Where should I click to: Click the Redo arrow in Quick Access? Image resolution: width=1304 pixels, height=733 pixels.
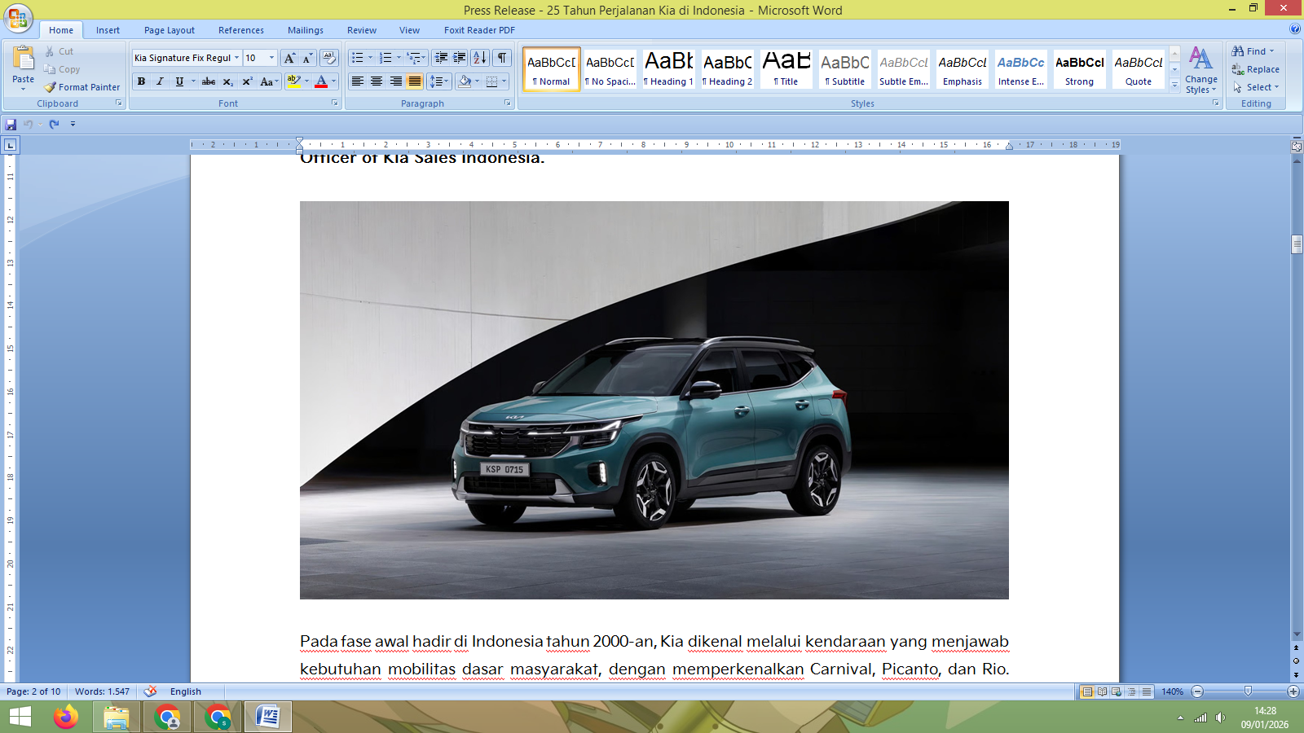pyautogui.click(x=54, y=125)
